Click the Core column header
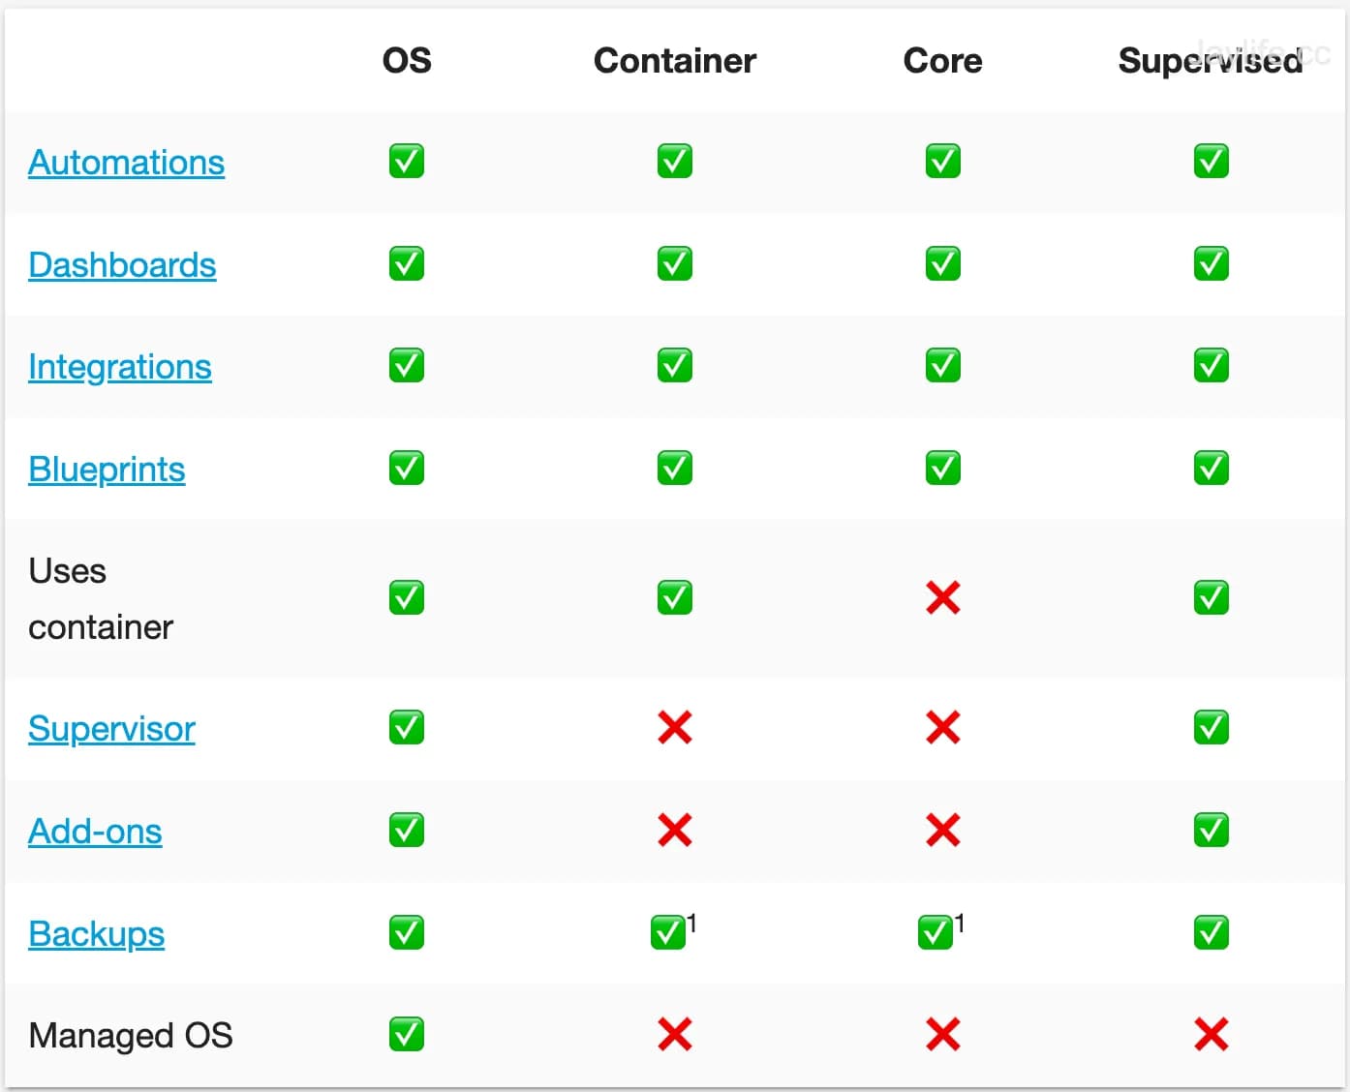Viewport: 1350px width, 1092px height. click(x=942, y=61)
